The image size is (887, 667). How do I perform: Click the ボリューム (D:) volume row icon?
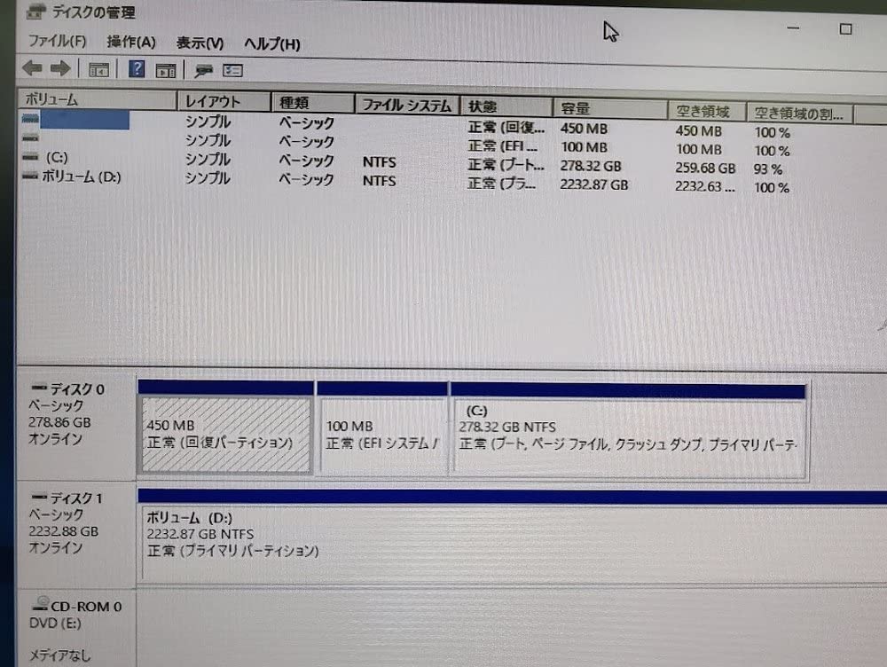[30, 176]
